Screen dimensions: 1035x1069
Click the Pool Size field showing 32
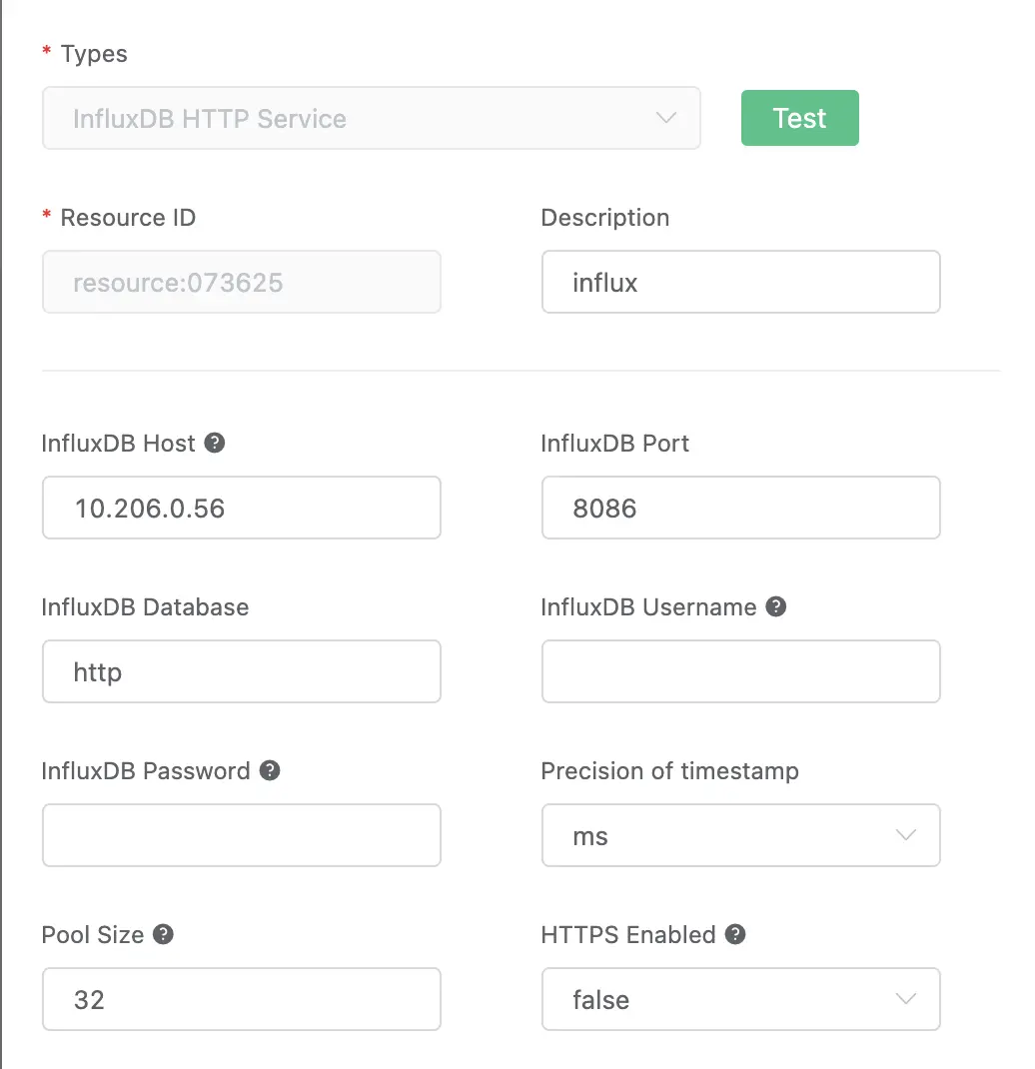(242, 999)
